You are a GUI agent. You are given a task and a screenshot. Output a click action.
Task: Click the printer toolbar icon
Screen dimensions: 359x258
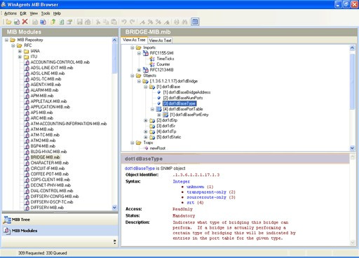[x=177, y=22]
